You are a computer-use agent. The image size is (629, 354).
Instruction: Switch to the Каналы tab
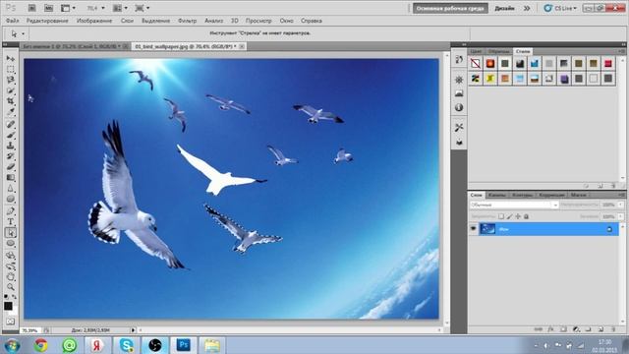[497, 195]
